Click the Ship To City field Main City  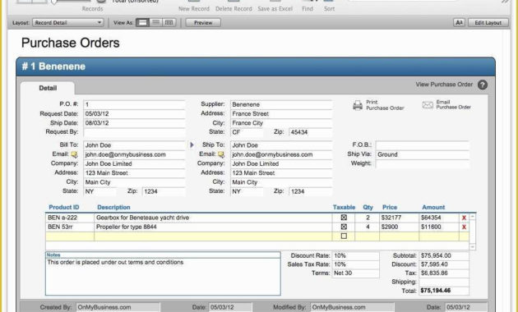tap(281, 182)
